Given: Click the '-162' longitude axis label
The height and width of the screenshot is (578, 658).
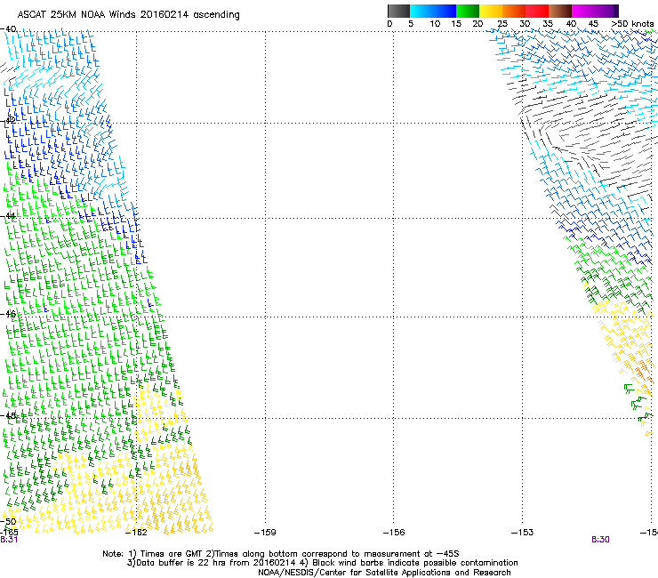Looking at the screenshot, I should 136,533.
